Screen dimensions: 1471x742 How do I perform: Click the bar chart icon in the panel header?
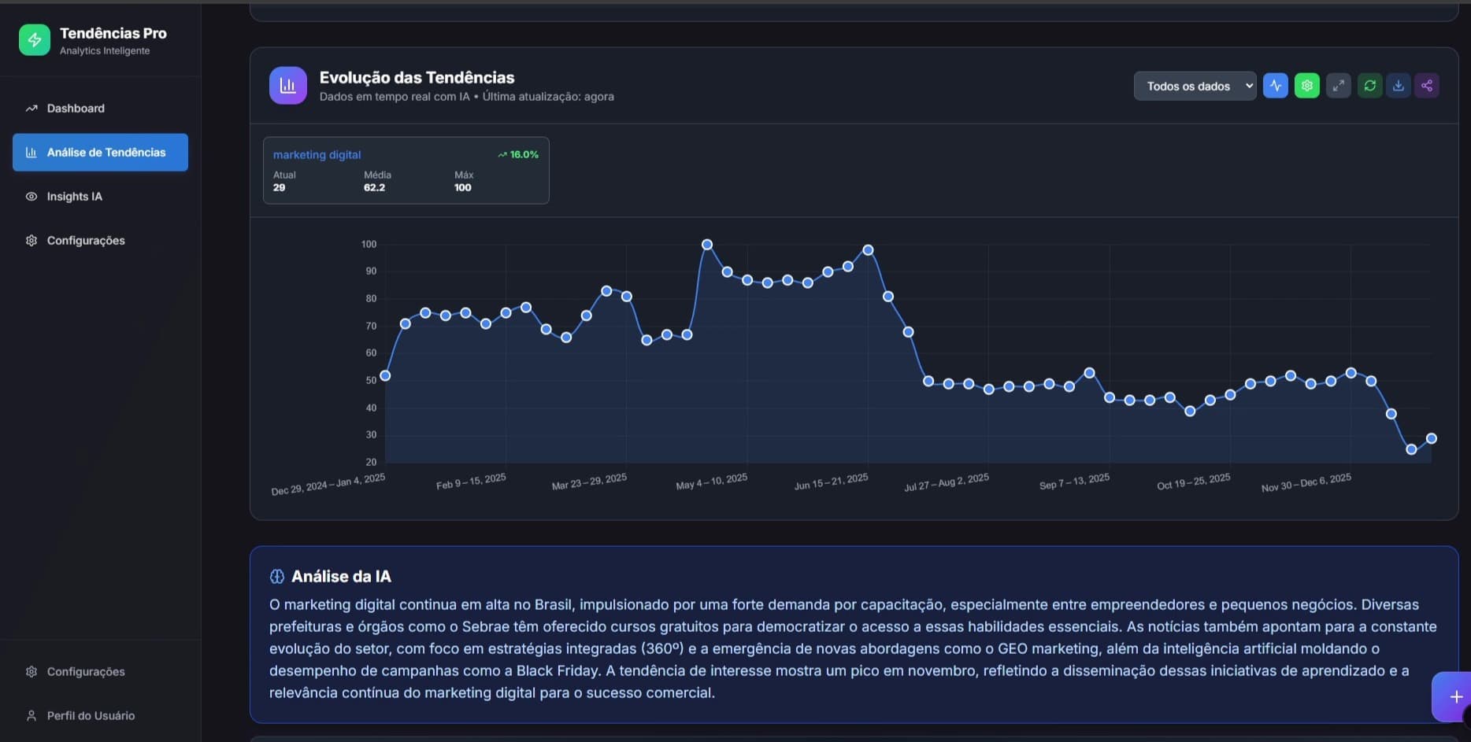point(287,85)
